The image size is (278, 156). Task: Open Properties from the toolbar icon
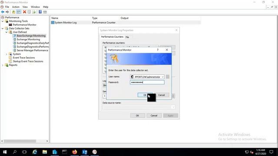pyautogui.click(x=29, y=12)
